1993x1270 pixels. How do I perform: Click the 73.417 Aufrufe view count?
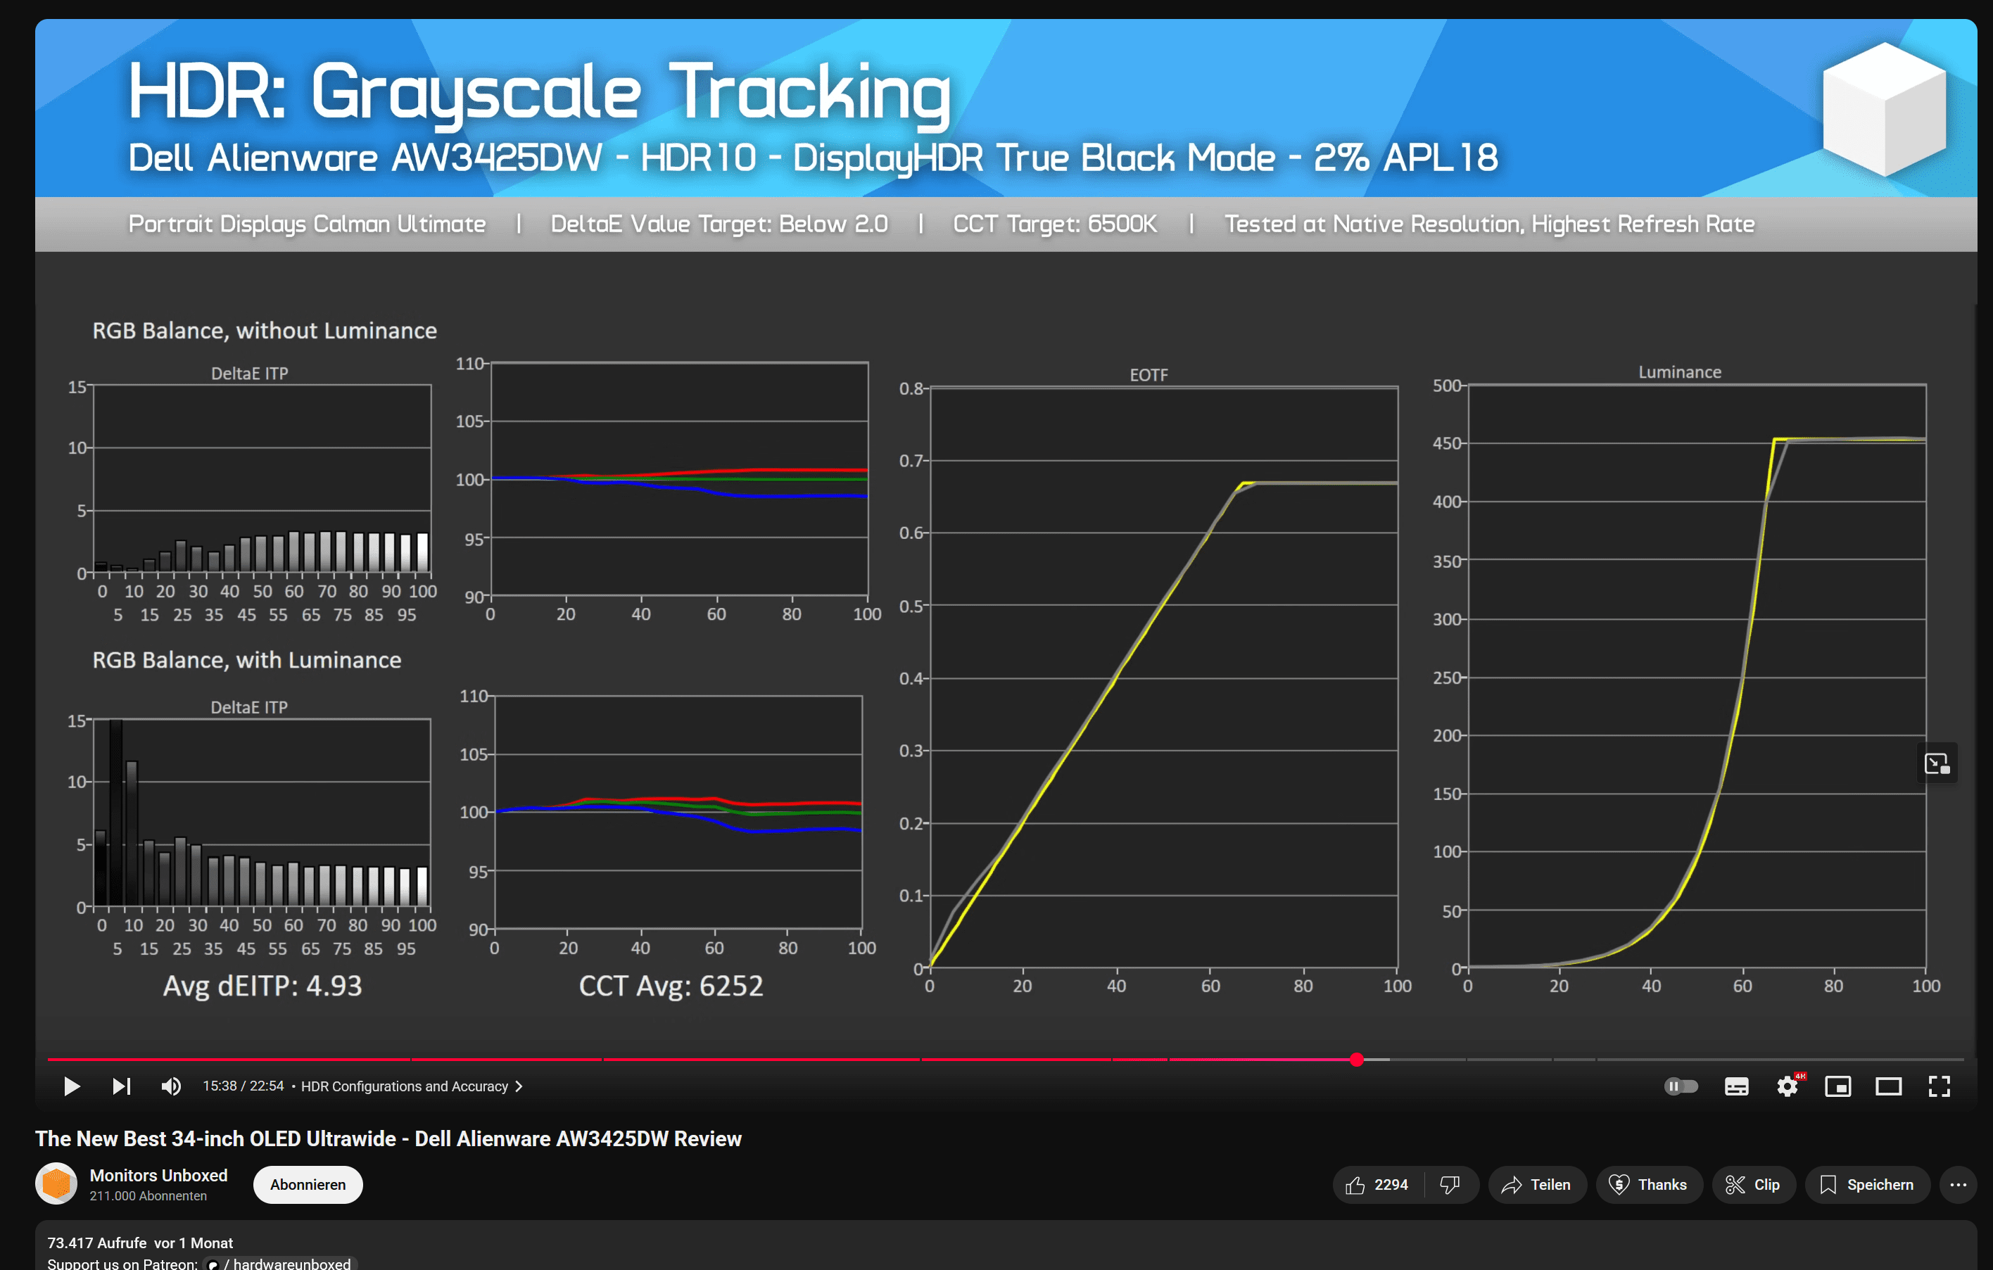[x=97, y=1243]
